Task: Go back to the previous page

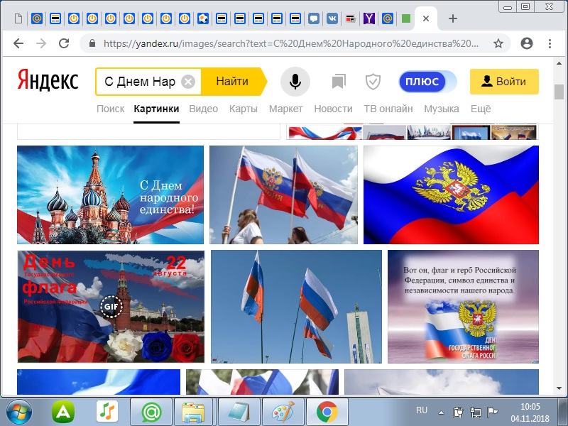Action: [x=18, y=43]
